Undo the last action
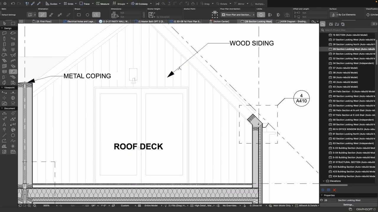Viewport: 378px width, 212px height. pos(13,4)
